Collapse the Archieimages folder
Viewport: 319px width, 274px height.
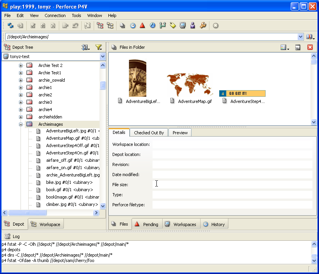(x=21, y=124)
